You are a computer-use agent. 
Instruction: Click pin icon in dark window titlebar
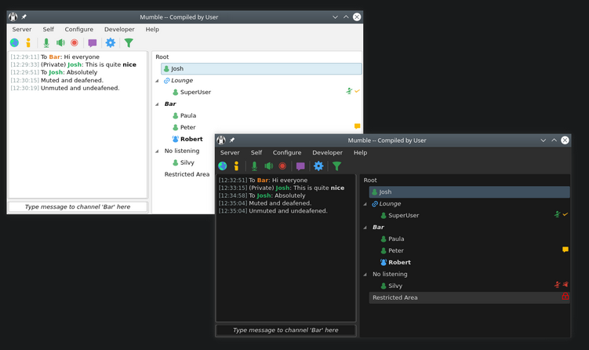[x=232, y=140]
